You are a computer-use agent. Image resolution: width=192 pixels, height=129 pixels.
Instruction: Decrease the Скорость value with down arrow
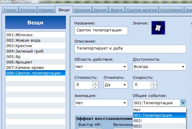154,87
